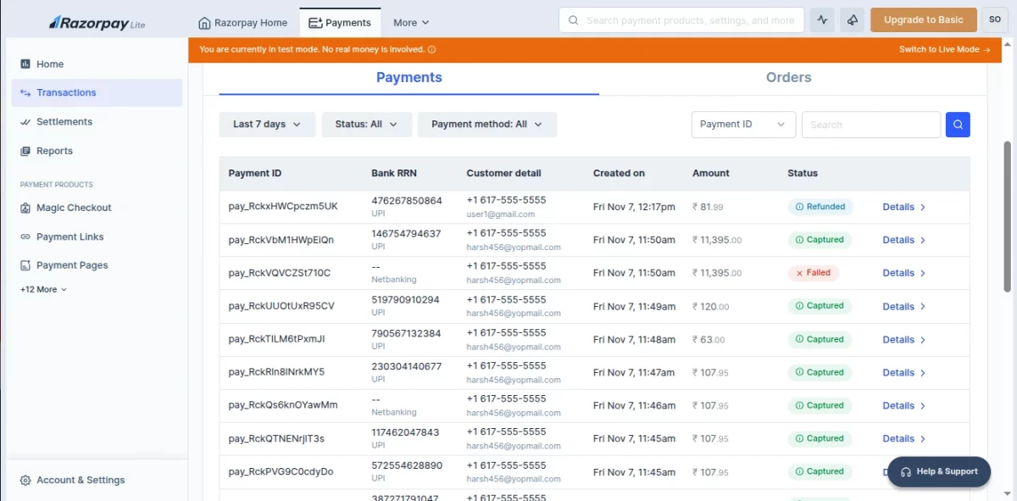
Task: Expand the Payment method filter
Action: point(486,124)
